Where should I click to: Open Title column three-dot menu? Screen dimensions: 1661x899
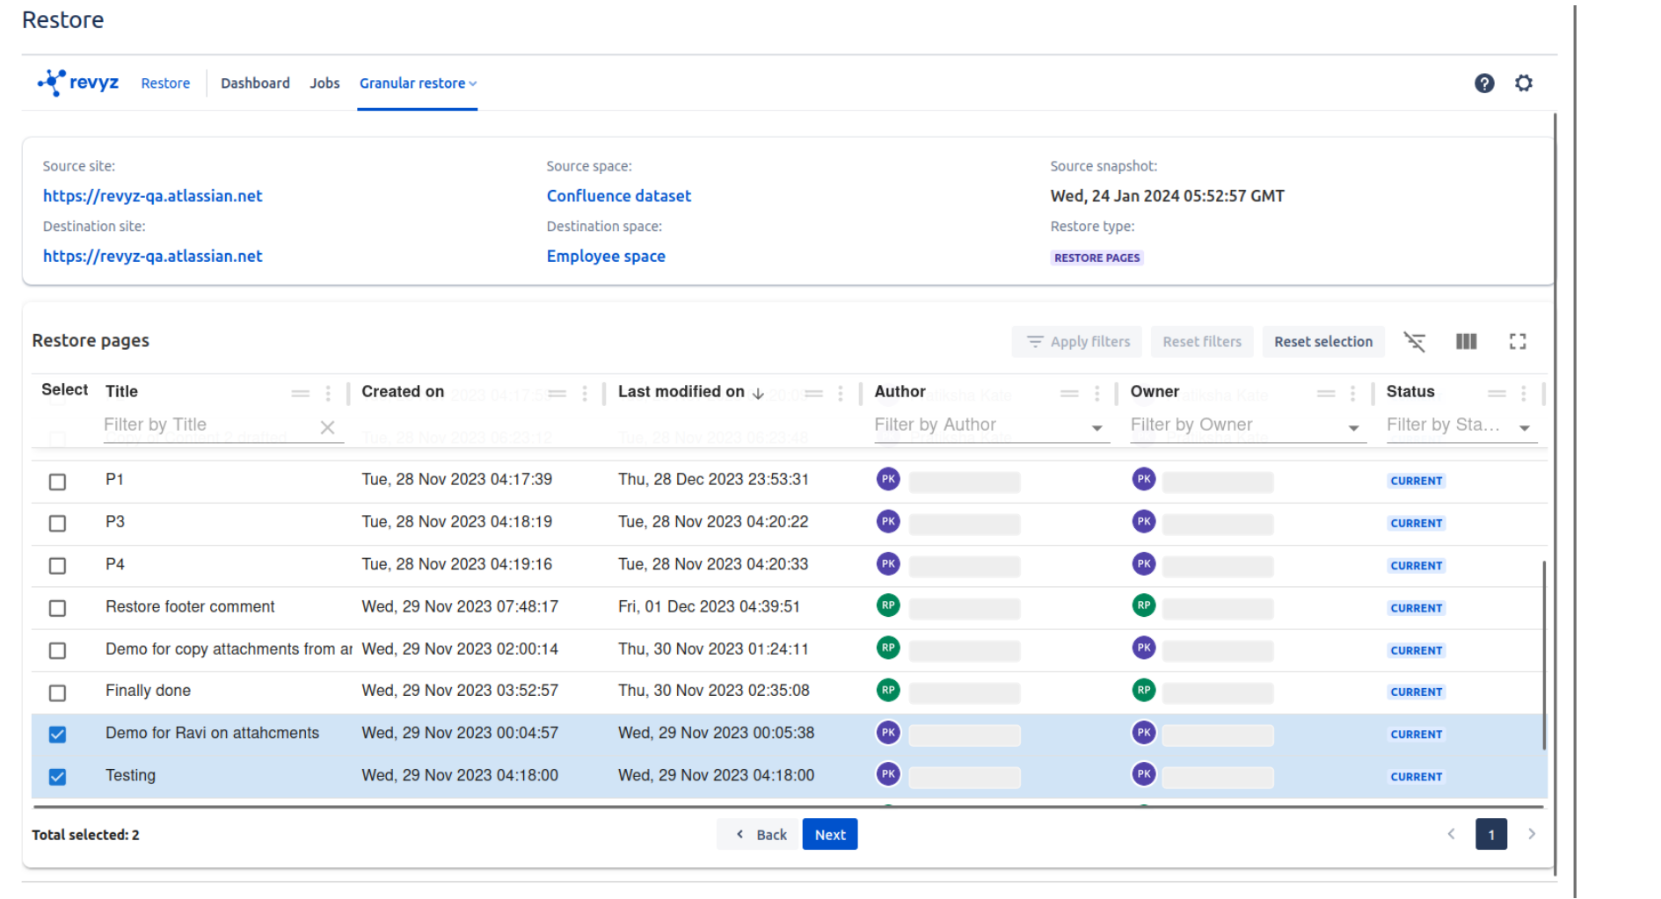click(x=328, y=393)
